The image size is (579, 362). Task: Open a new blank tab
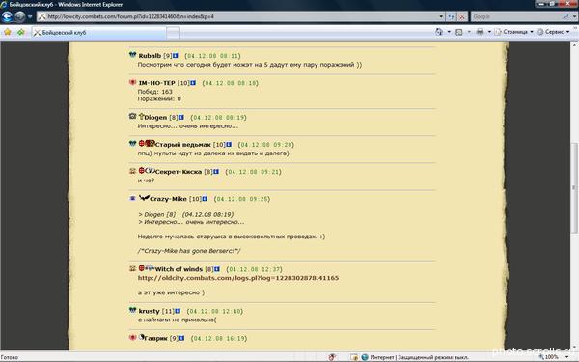173,33
